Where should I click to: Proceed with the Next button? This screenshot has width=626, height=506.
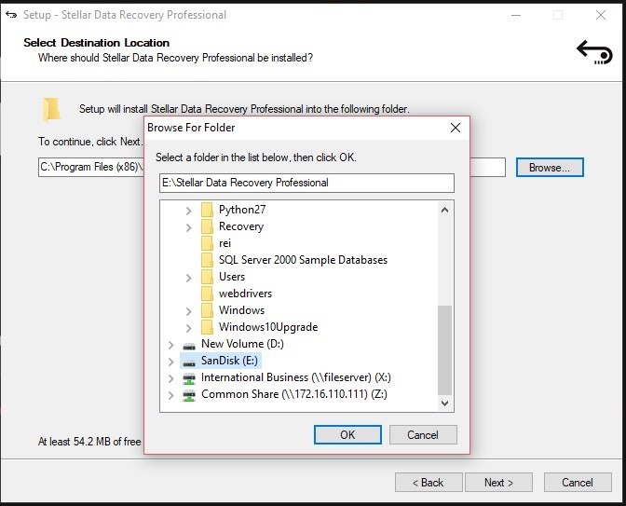coord(498,483)
